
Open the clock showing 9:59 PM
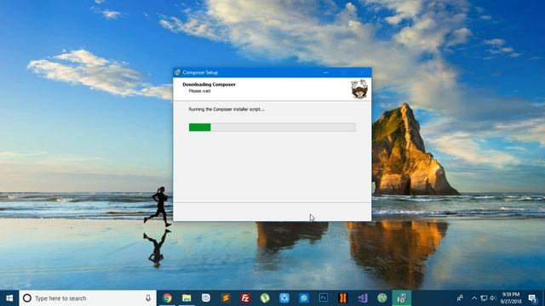click(x=511, y=298)
